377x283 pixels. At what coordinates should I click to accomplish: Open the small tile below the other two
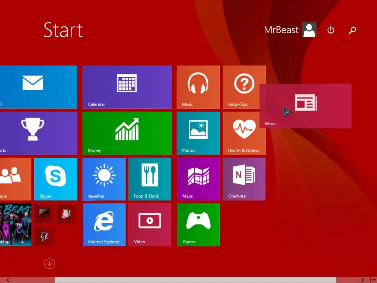44,236
